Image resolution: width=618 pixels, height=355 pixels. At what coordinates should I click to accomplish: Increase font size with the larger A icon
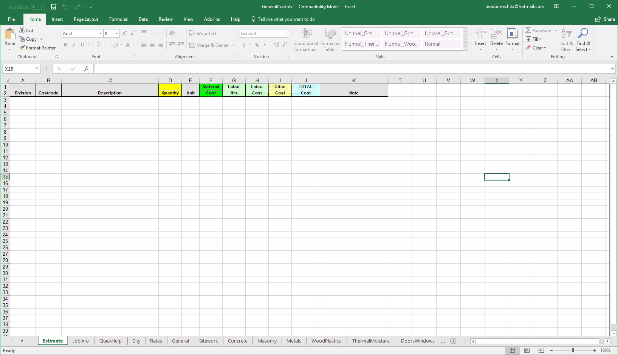pyautogui.click(x=124, y=34)
